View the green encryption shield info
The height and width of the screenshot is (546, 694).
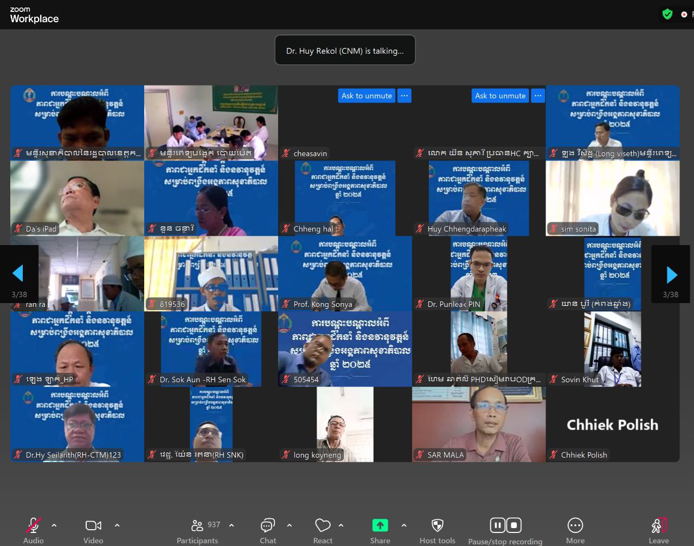point(667,14)
